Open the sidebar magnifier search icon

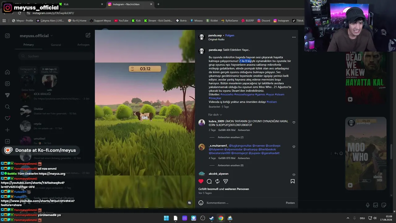[7, 107]
